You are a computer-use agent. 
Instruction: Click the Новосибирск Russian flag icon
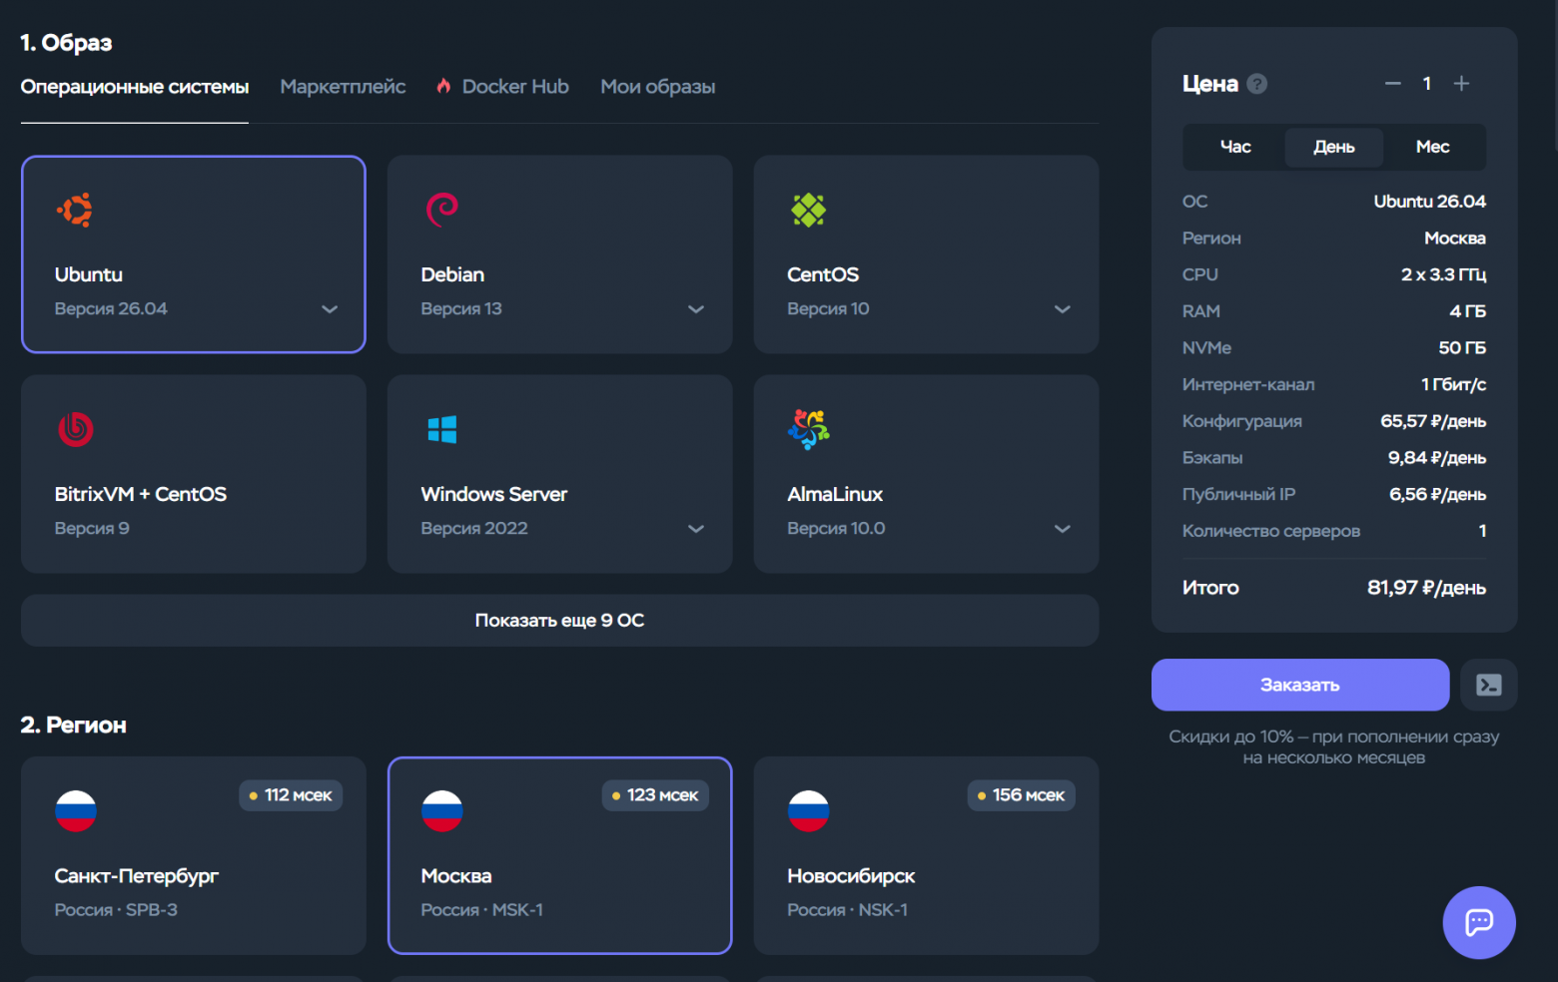click(x=809, y=810)
